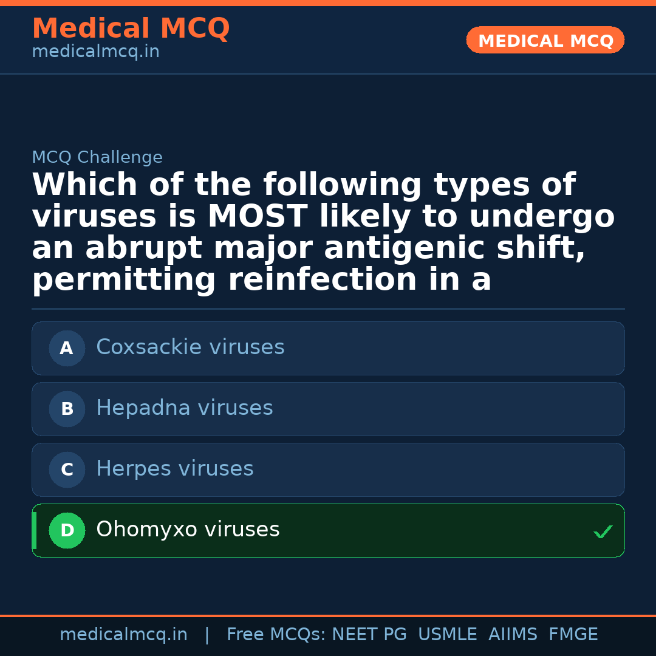Image resolution: width=656 pixels, height=656 pixels.
Task: Click the green letter D circle badge
Action: tap(67, 531)
